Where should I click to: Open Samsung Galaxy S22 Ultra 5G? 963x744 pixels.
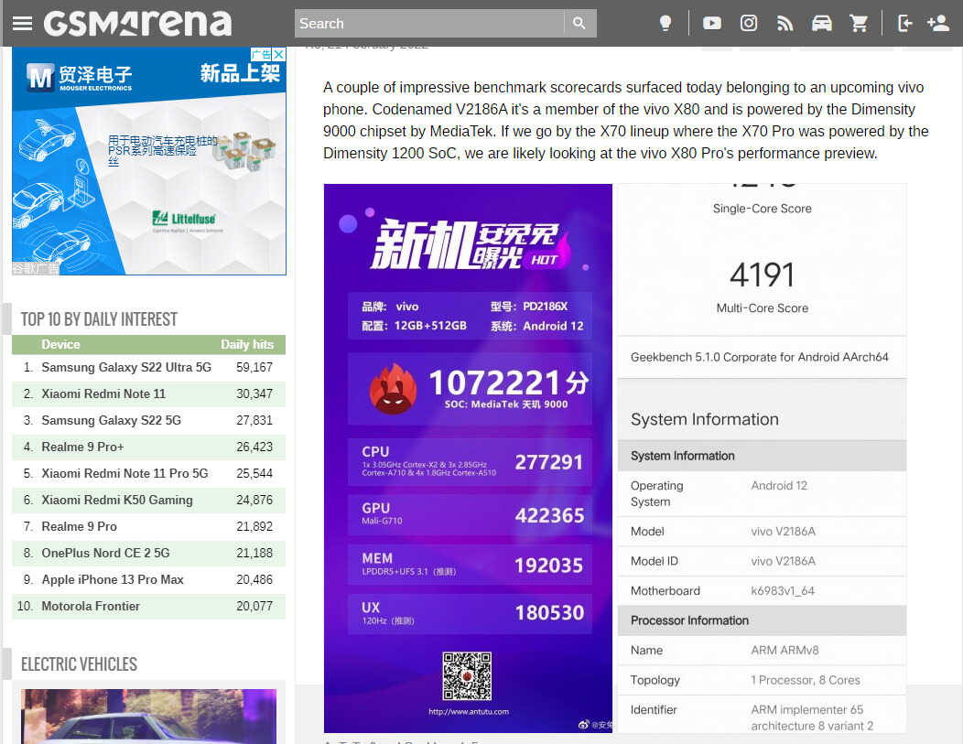(x=126, y=367)
